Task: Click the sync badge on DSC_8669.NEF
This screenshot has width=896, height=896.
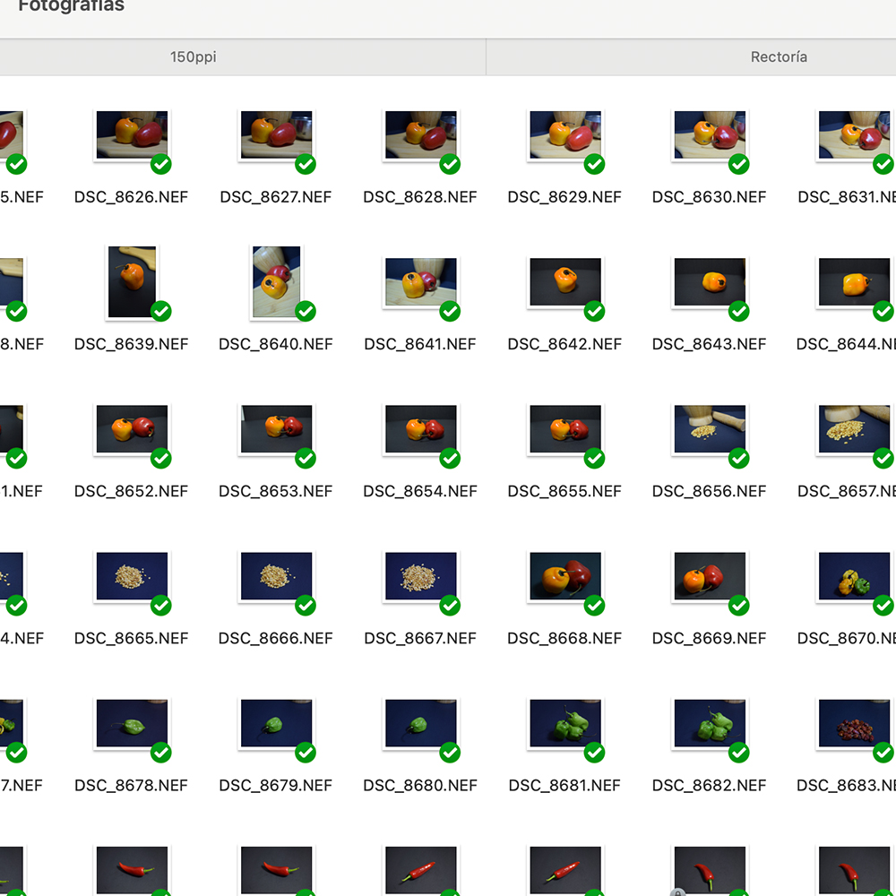Action: pos(739,606)
